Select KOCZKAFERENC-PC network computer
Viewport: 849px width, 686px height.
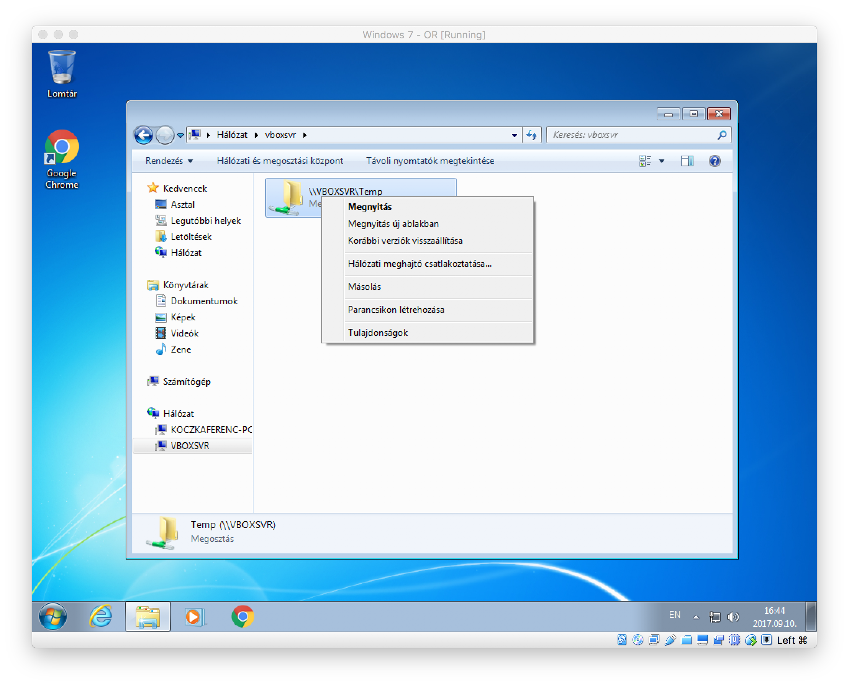pos(203,430)
